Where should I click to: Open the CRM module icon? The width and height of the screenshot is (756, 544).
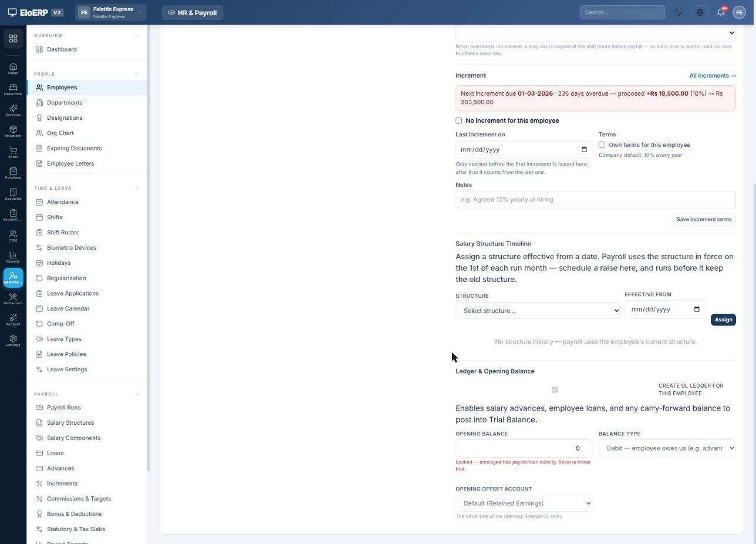13,237
